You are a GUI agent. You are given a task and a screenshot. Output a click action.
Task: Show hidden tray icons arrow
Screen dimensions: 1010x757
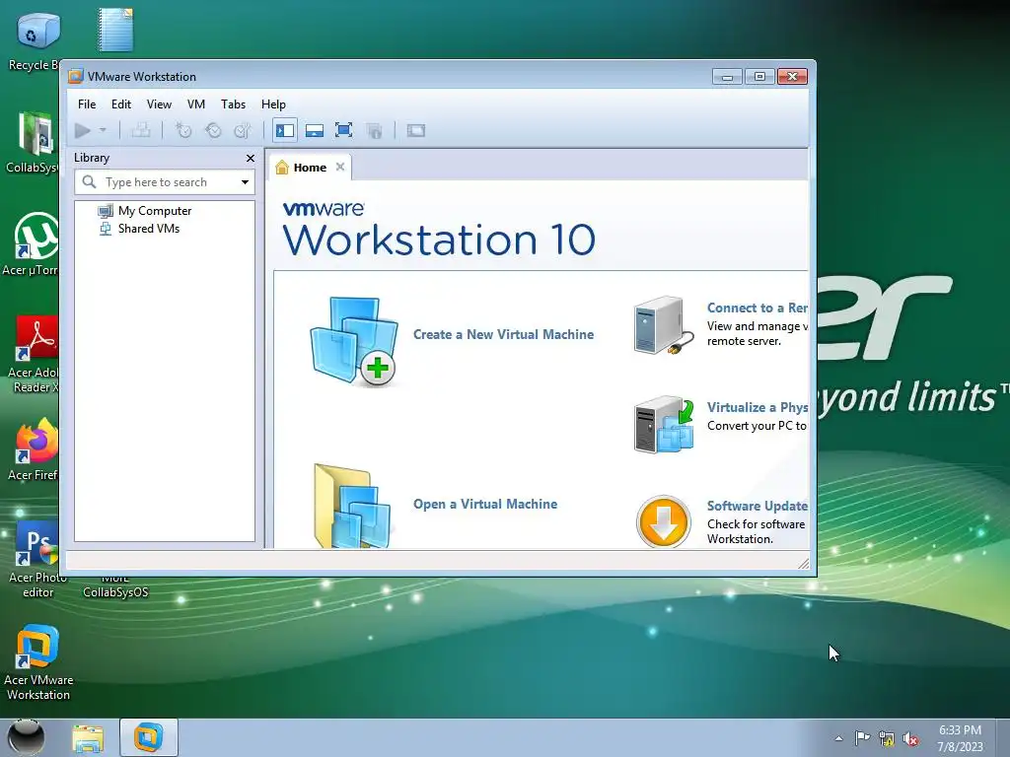click(x=838, y=738)
